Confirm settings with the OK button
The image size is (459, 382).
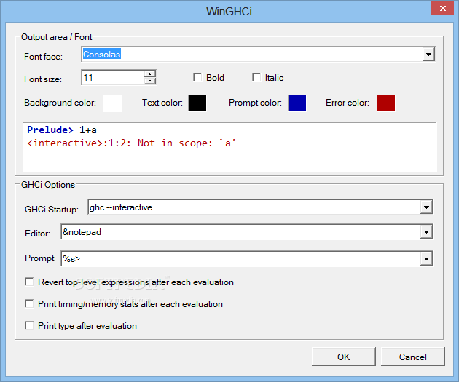point(344,357)
